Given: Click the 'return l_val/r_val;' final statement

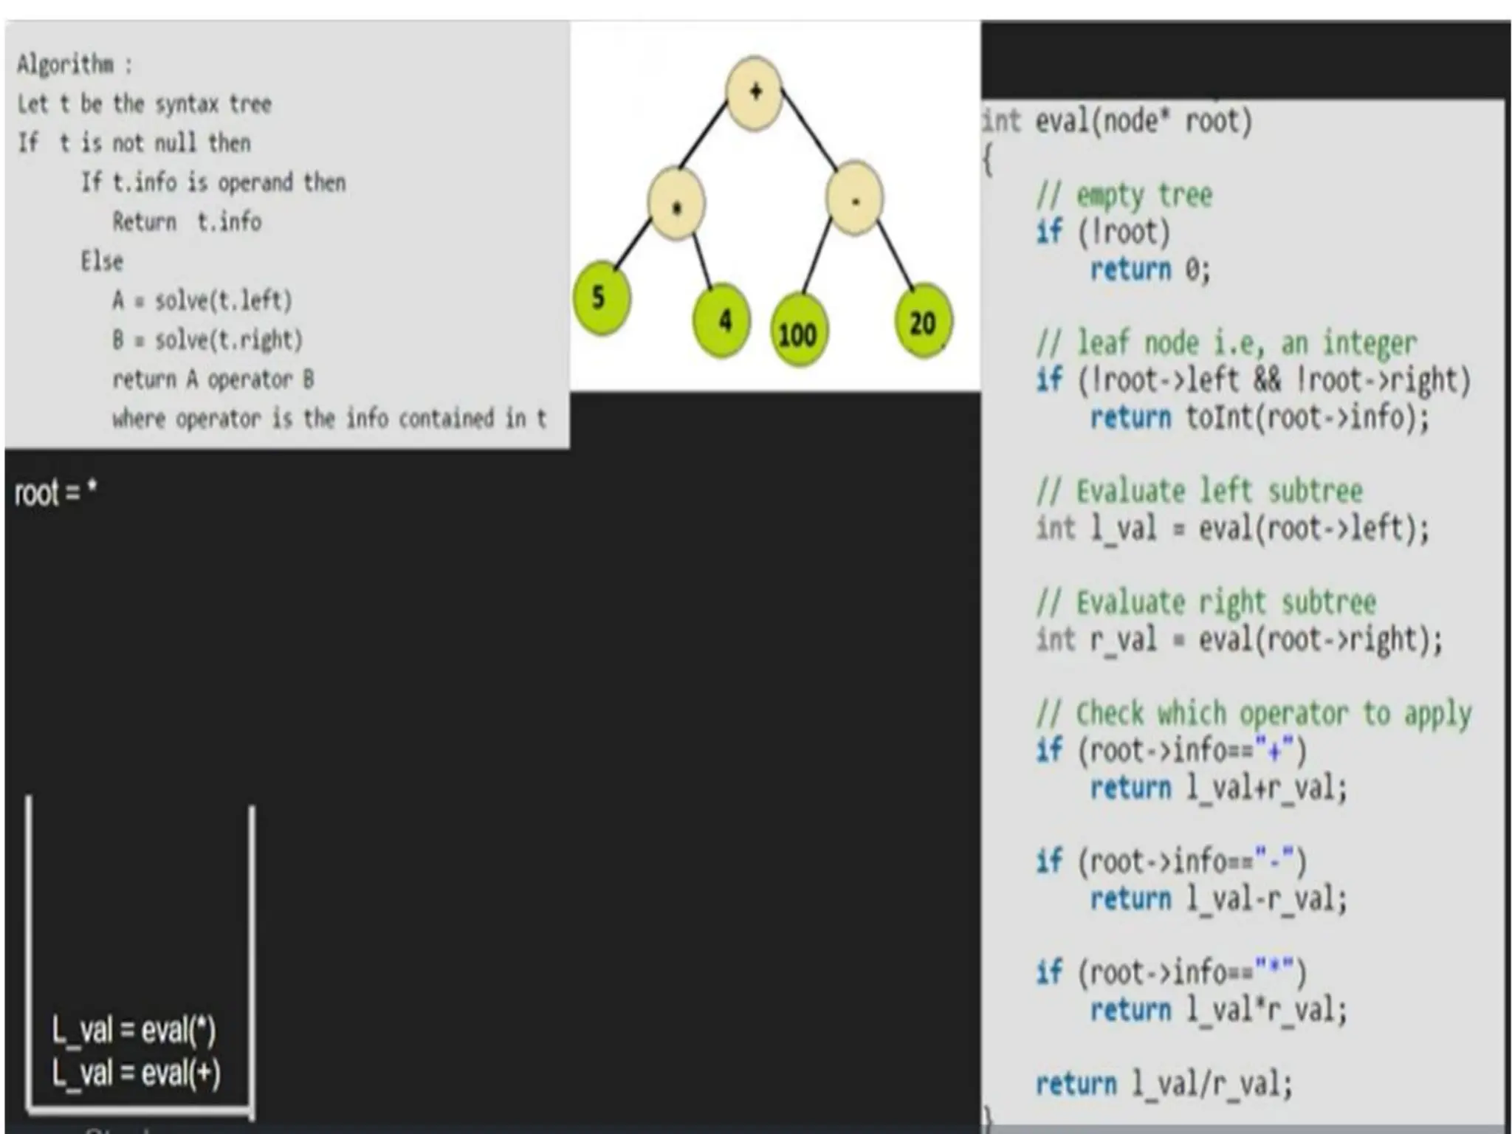Looking at the screenshot, I should pyautogui.click(x=1164, y=1084).
